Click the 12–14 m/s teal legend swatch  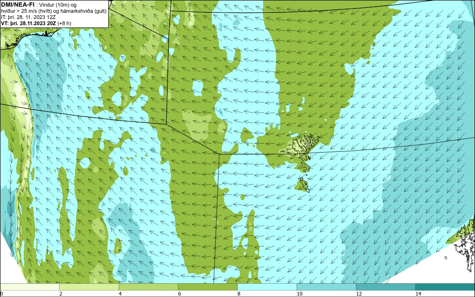click(386, 287)
